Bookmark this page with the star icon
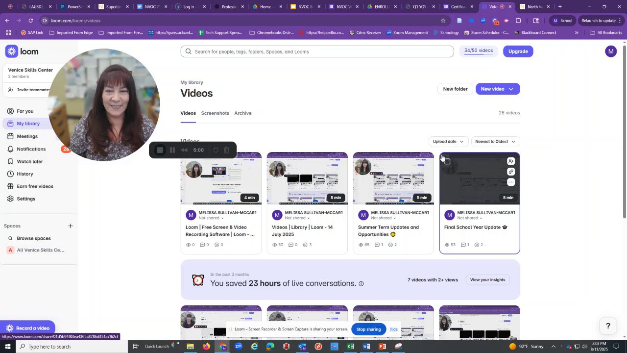The width and height of the screenshot is (627, 353). [443, 21]
